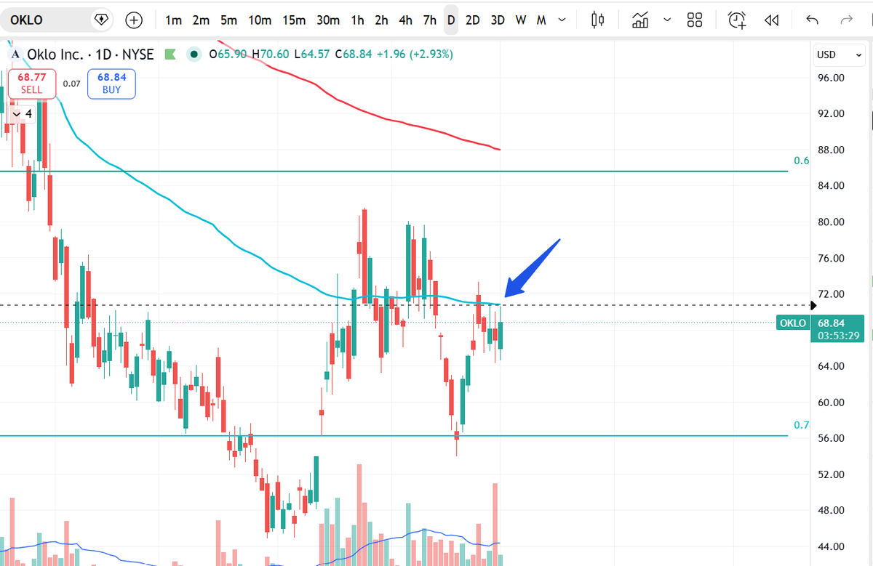This screenshot has width=873, height=566.
Task: Change interval to 3D
Action: click(x=498, y=20)
